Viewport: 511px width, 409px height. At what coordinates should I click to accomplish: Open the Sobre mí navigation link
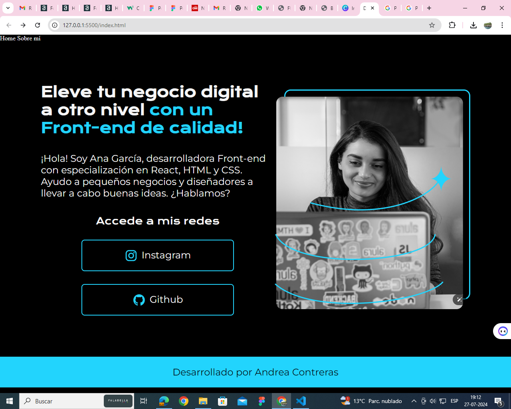(29, 38)
